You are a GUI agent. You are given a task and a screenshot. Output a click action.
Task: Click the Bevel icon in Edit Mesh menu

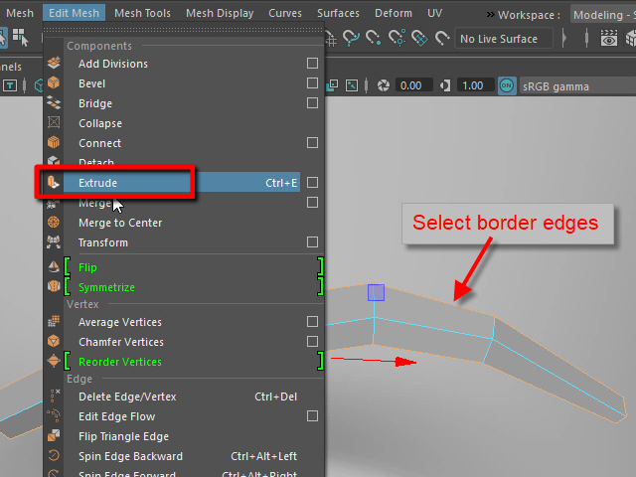pos(54,83)
